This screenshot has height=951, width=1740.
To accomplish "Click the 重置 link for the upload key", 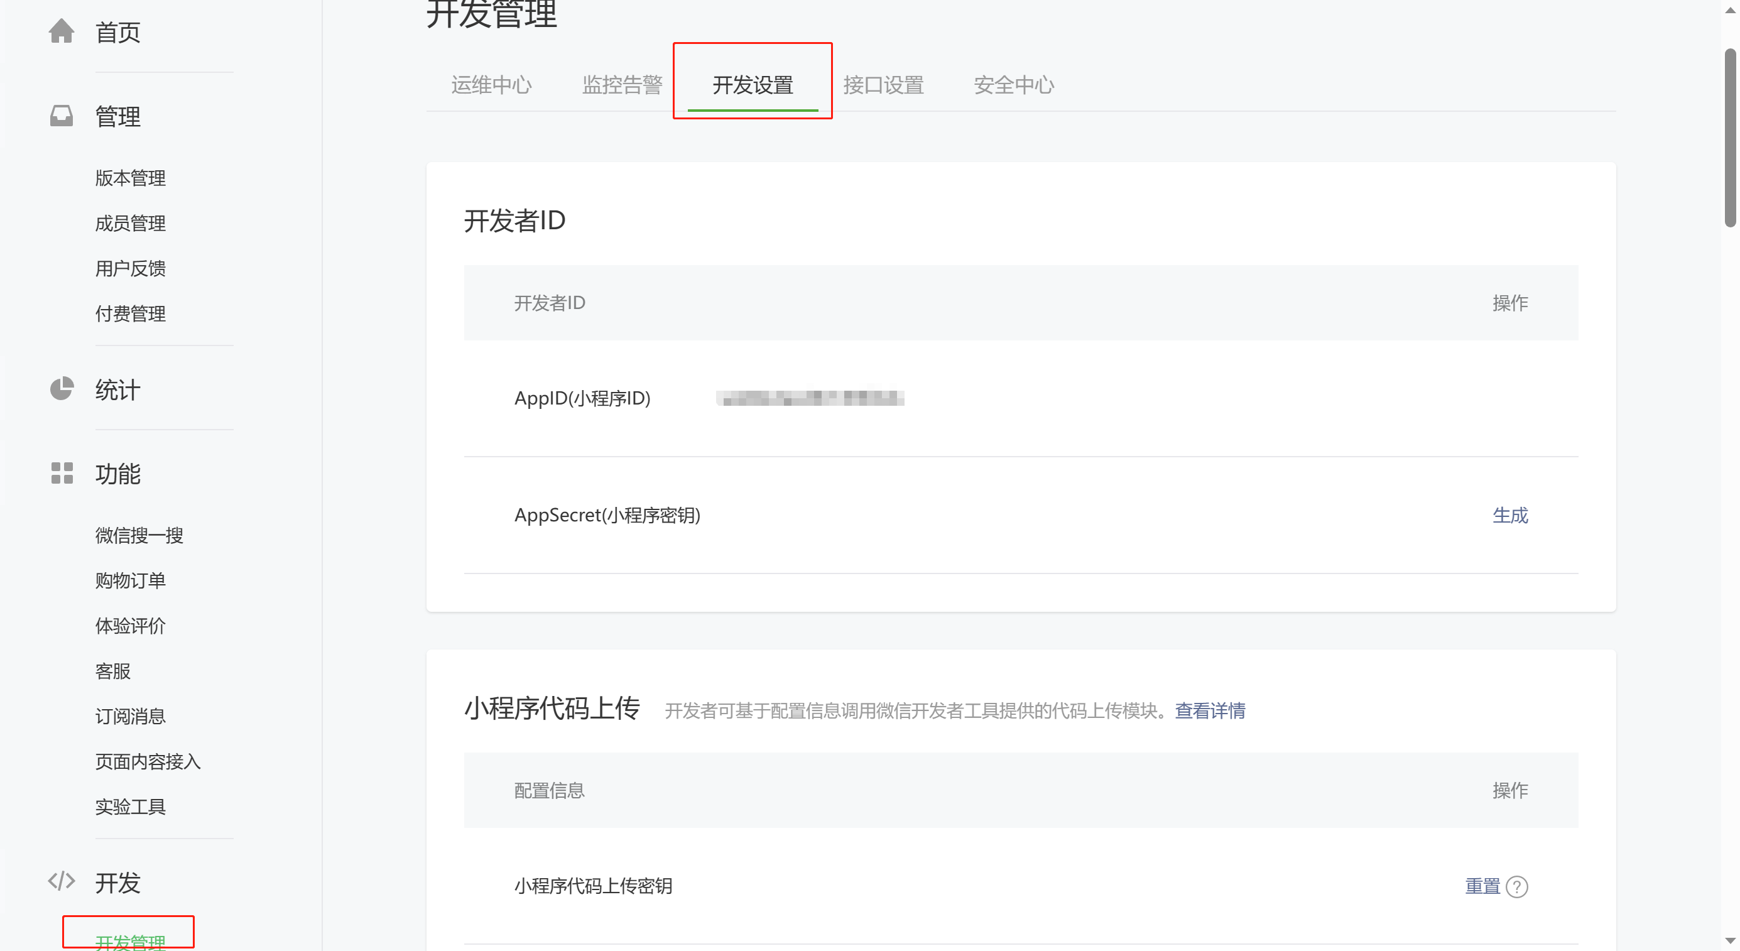I will [x=1482, y=886].
